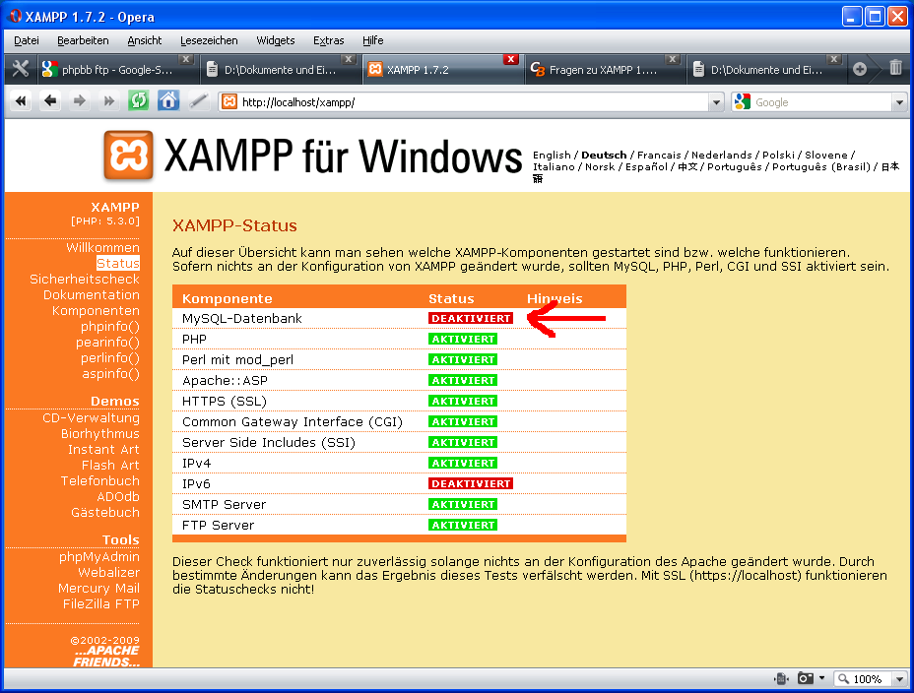Click the fast forward navigation button
Screen dimensions: 914x693
tap(108, 101)
